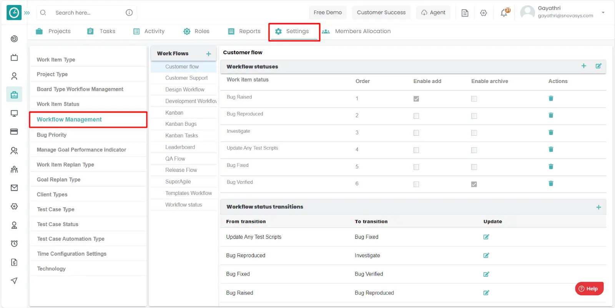615x308 pixels.
Task: Open the document icon in header
Action: pyautogui.click(x=465, y=13)
